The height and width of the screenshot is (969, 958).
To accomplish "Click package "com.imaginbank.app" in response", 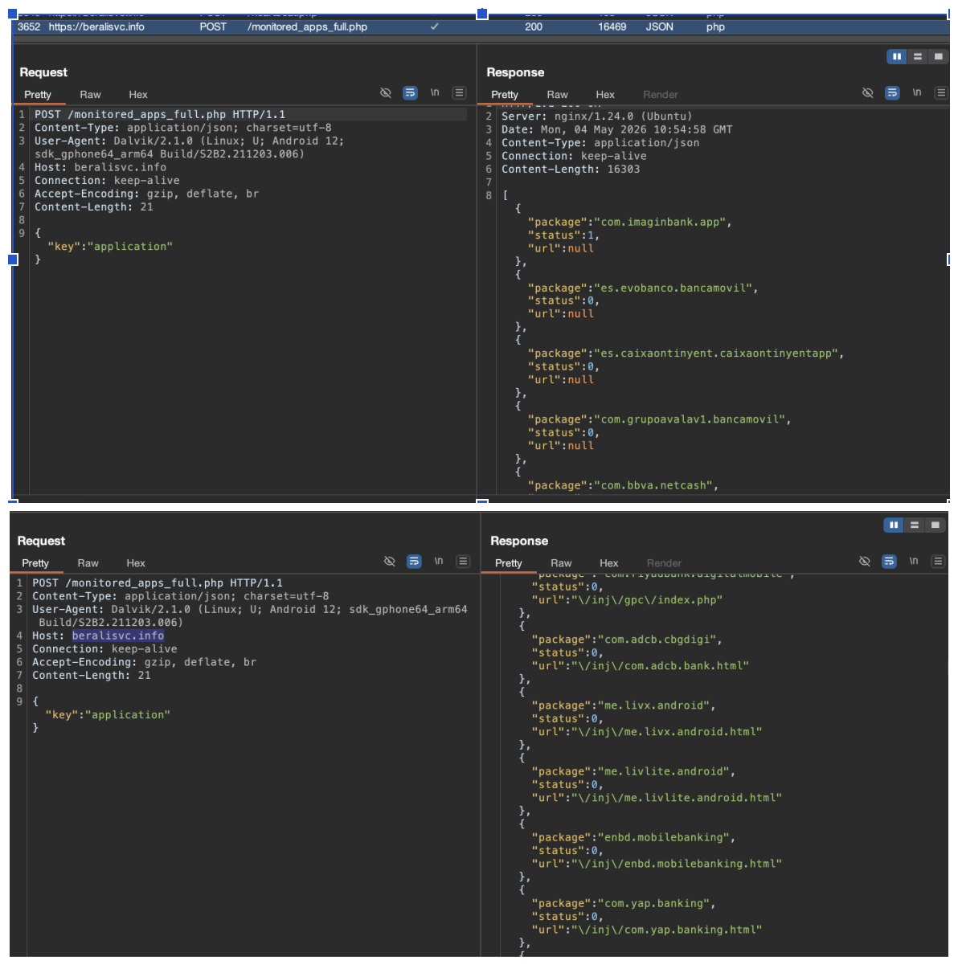I will point(629,222).
